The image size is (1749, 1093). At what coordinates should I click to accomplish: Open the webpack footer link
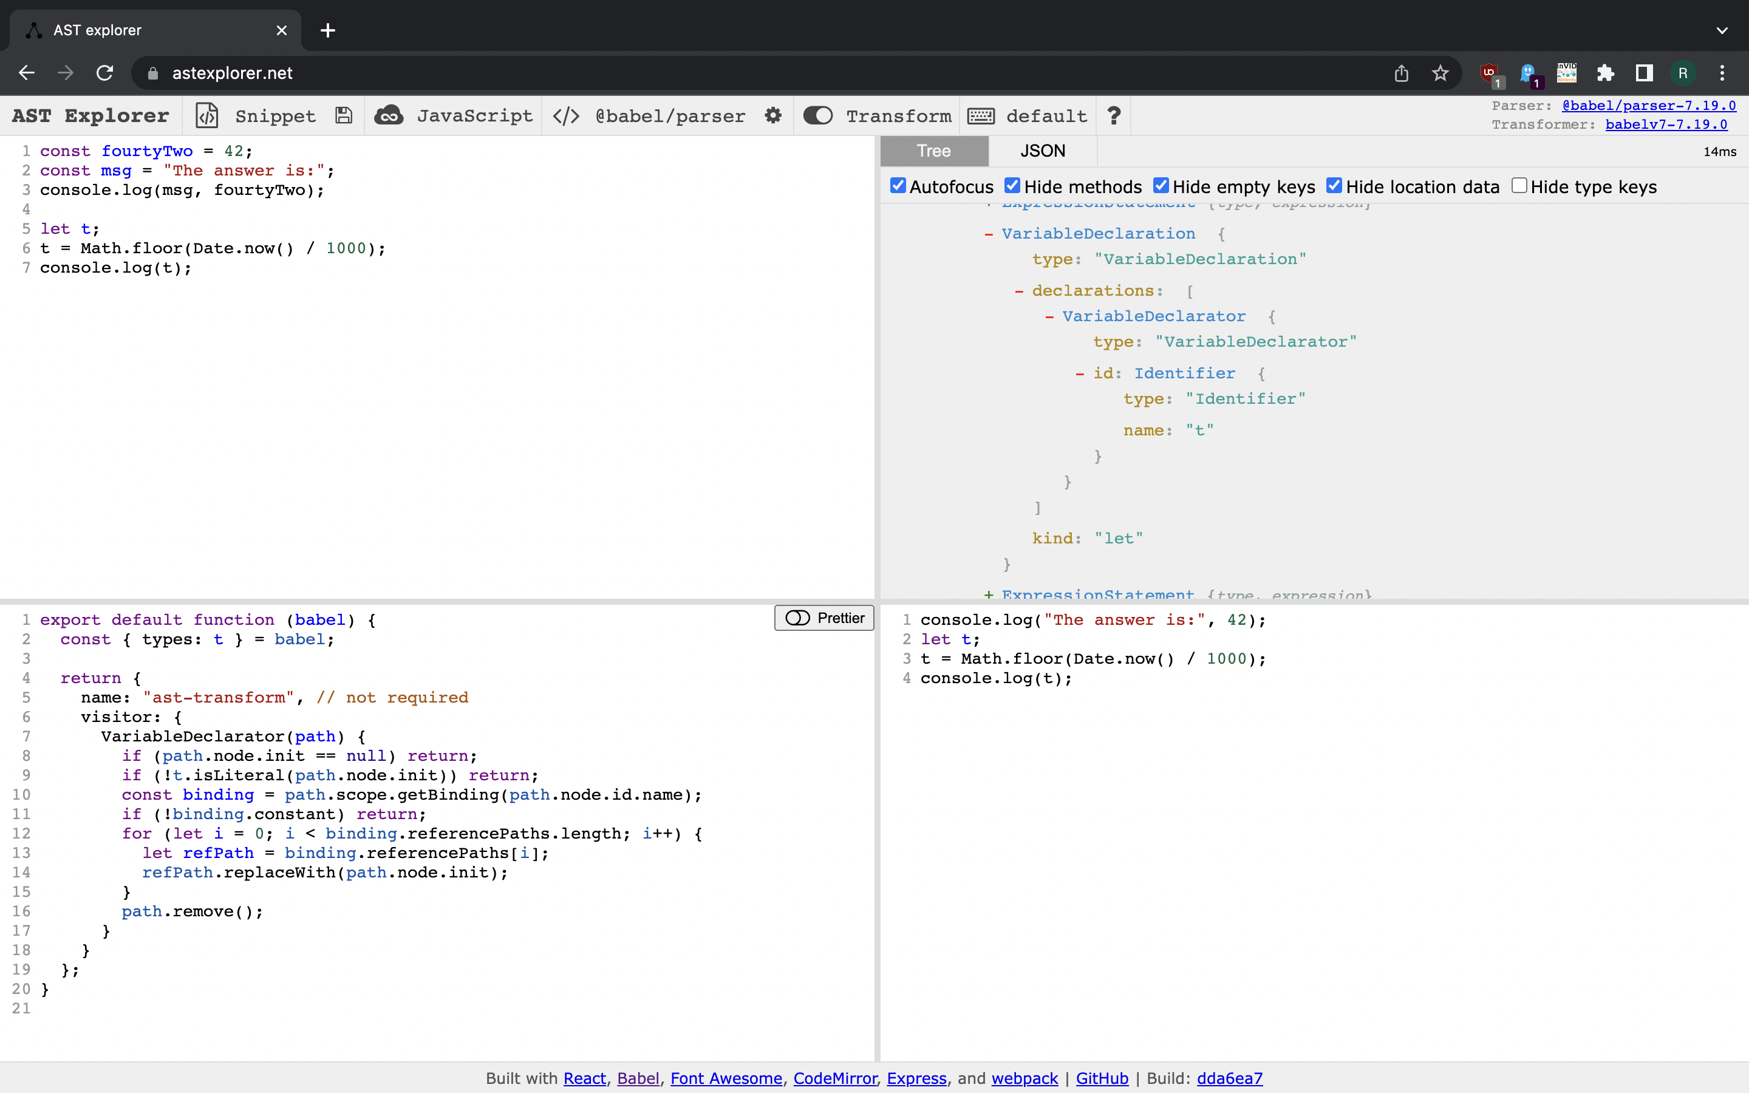(x=1024, y=1078)
